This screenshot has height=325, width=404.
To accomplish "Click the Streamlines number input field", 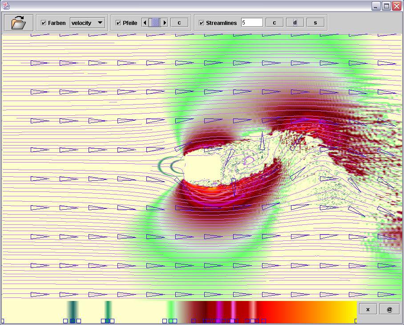I will [252, 23].
